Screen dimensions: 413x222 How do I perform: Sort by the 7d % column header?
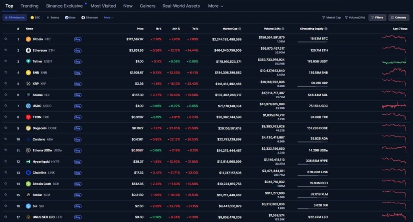195,29
